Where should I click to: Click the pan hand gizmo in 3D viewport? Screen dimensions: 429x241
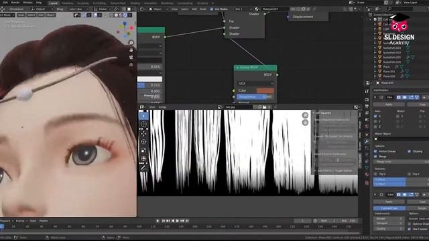[131, 50]
